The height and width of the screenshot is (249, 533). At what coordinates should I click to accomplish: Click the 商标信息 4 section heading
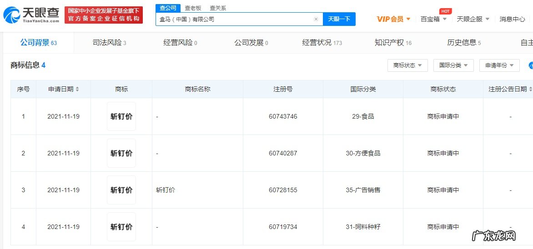click(28, 65)
